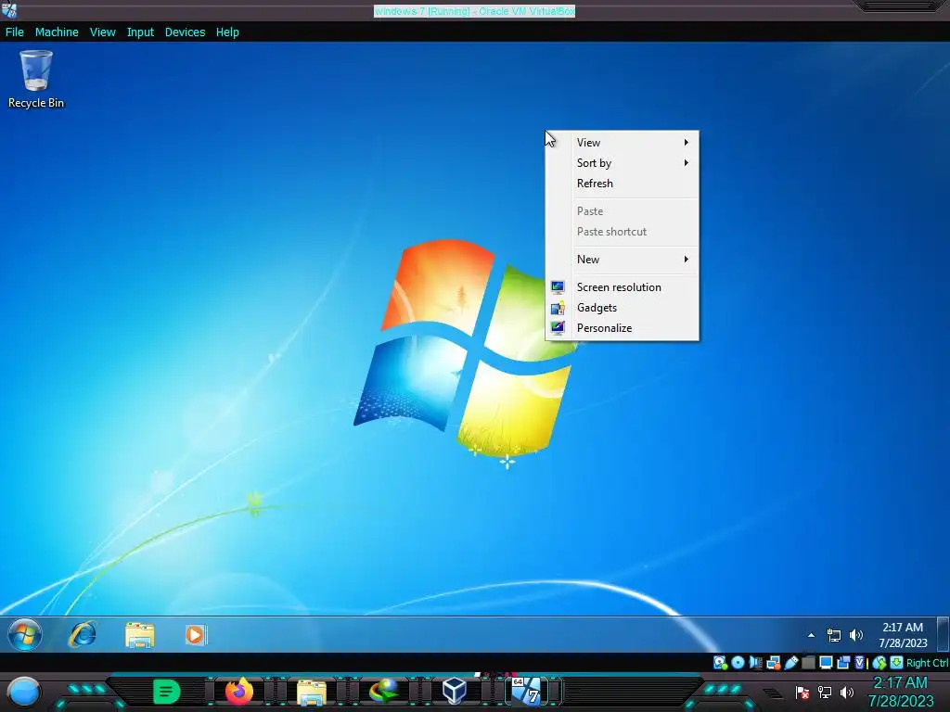Open File Explorer on host taskbar
Image resolution: width=950 pixels, height=712 pixels.
[312, 692]
